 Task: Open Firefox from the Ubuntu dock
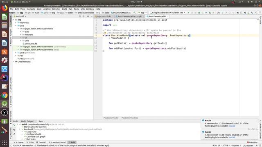click(5, 8)
